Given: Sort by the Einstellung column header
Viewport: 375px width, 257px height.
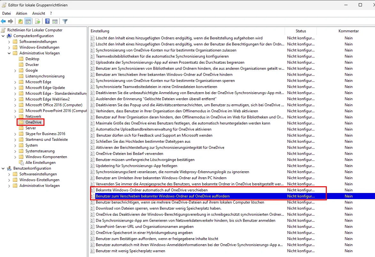Looking at the screenshot, I should (187, 31).
